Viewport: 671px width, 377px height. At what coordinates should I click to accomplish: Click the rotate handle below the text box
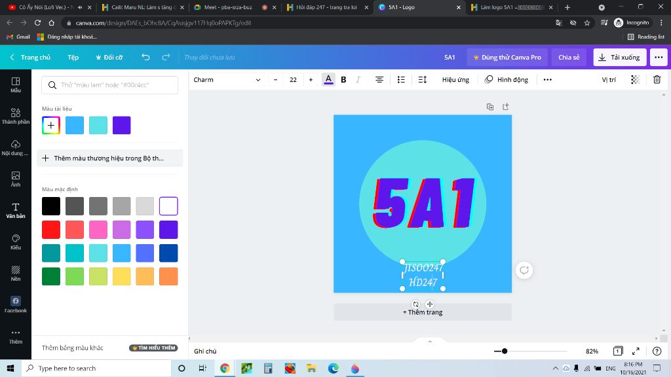tap(415, 304)
